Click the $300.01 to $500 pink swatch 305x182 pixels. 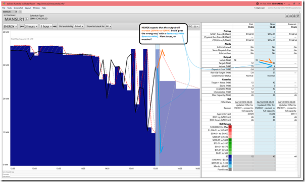230,137
